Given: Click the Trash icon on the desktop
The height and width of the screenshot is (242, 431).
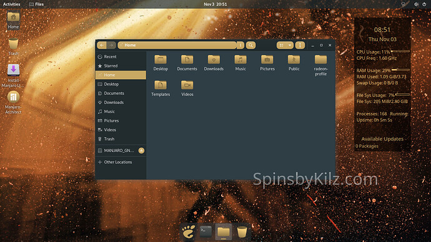Looking at the screenshot, I should pyautogui.click(x=13, y=47).
